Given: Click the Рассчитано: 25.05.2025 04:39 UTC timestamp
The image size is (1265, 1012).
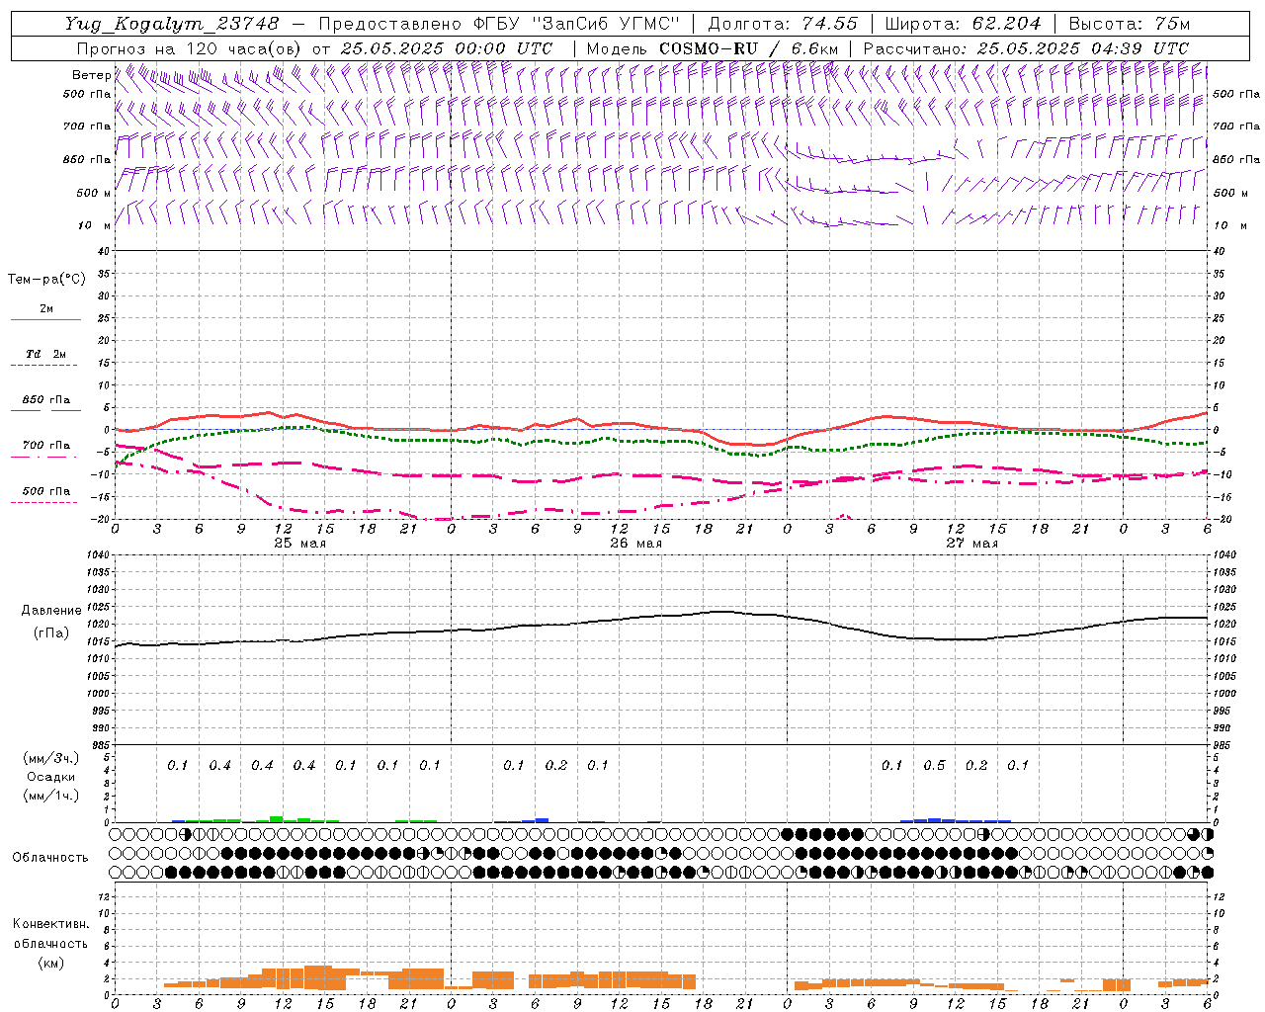Looking at the screenshot, I should click(x=1026, y=48).
